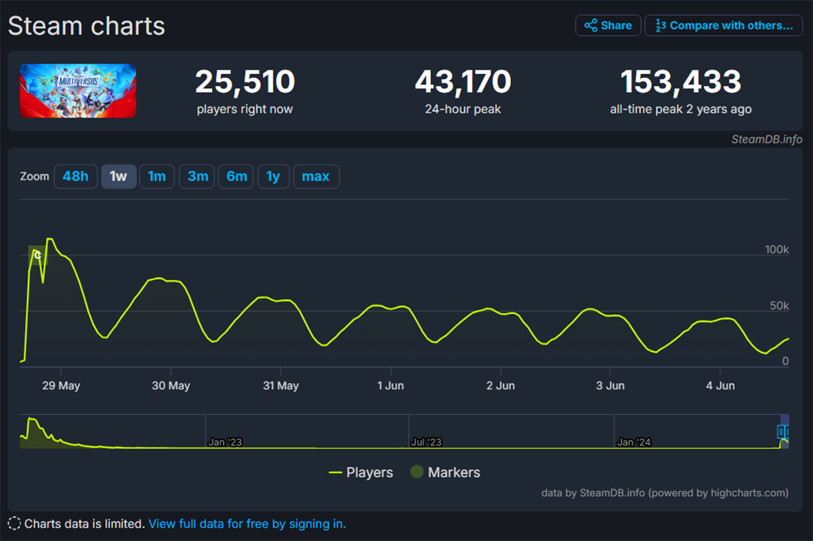813x541 pixels.
Task: Click the highcharts data credit text
Action: (665, 493)
